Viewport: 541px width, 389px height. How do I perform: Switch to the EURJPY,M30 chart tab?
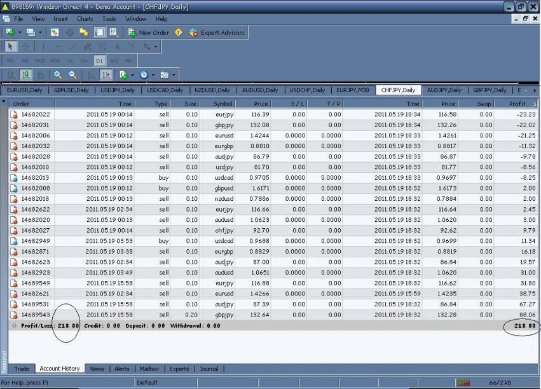point(352,90)
